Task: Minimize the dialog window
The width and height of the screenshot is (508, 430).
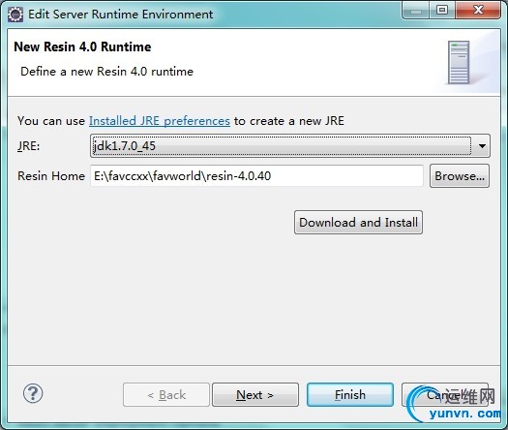Action: coord(416,10)
